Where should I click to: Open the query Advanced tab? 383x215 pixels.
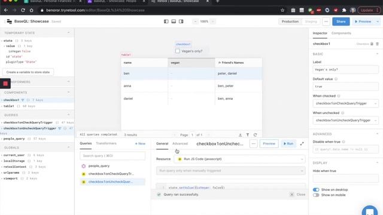click(180, 143)
